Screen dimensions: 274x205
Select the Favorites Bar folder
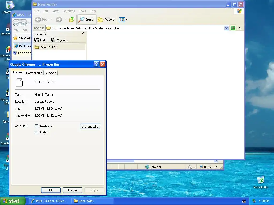[x=59, y=47]
